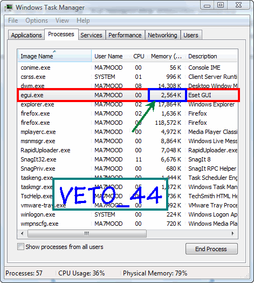Click the right horizontal scrollbar arrow

[x=233, y=233]
